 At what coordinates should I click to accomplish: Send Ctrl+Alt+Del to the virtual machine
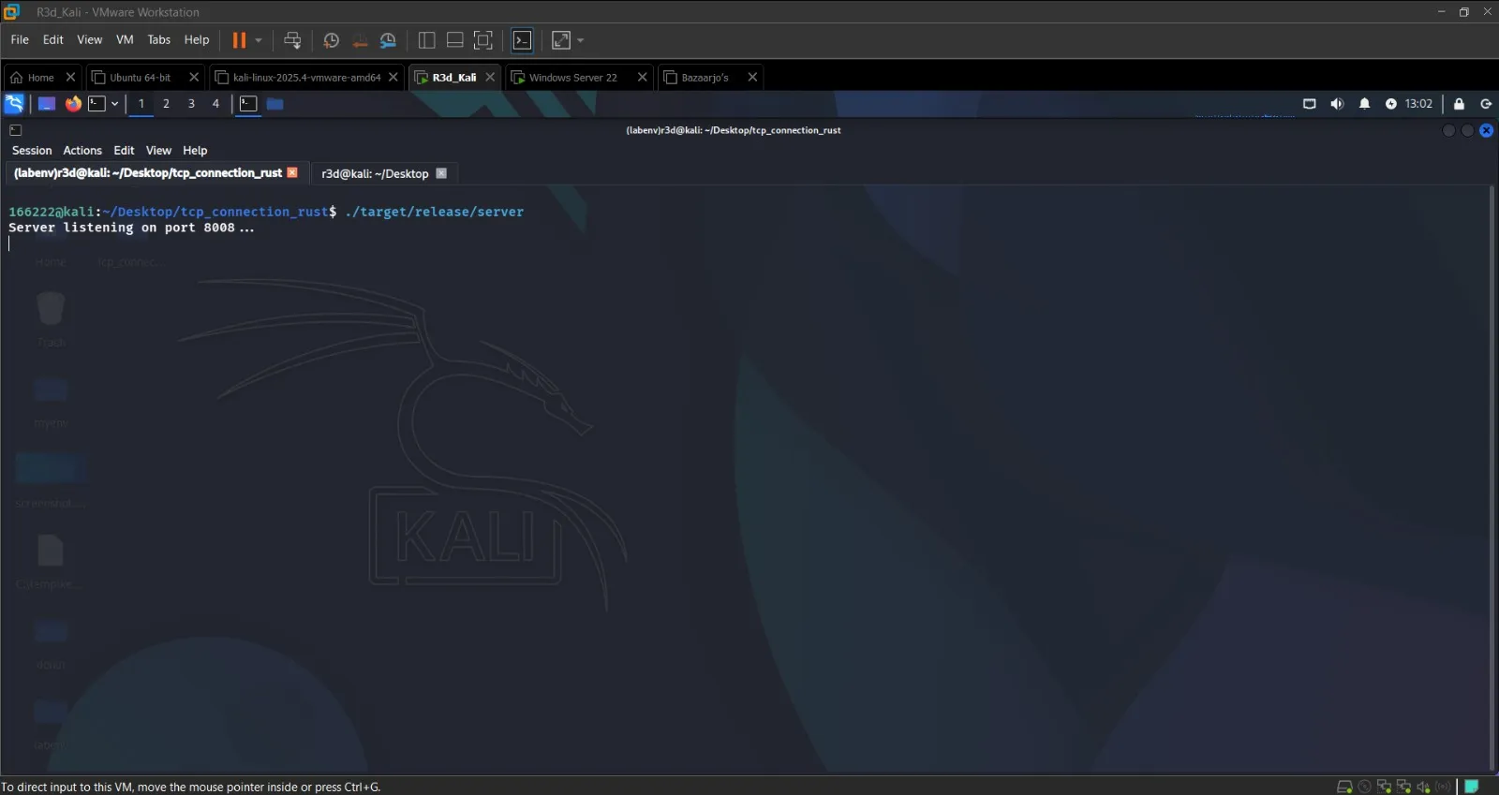click(292, 40)
